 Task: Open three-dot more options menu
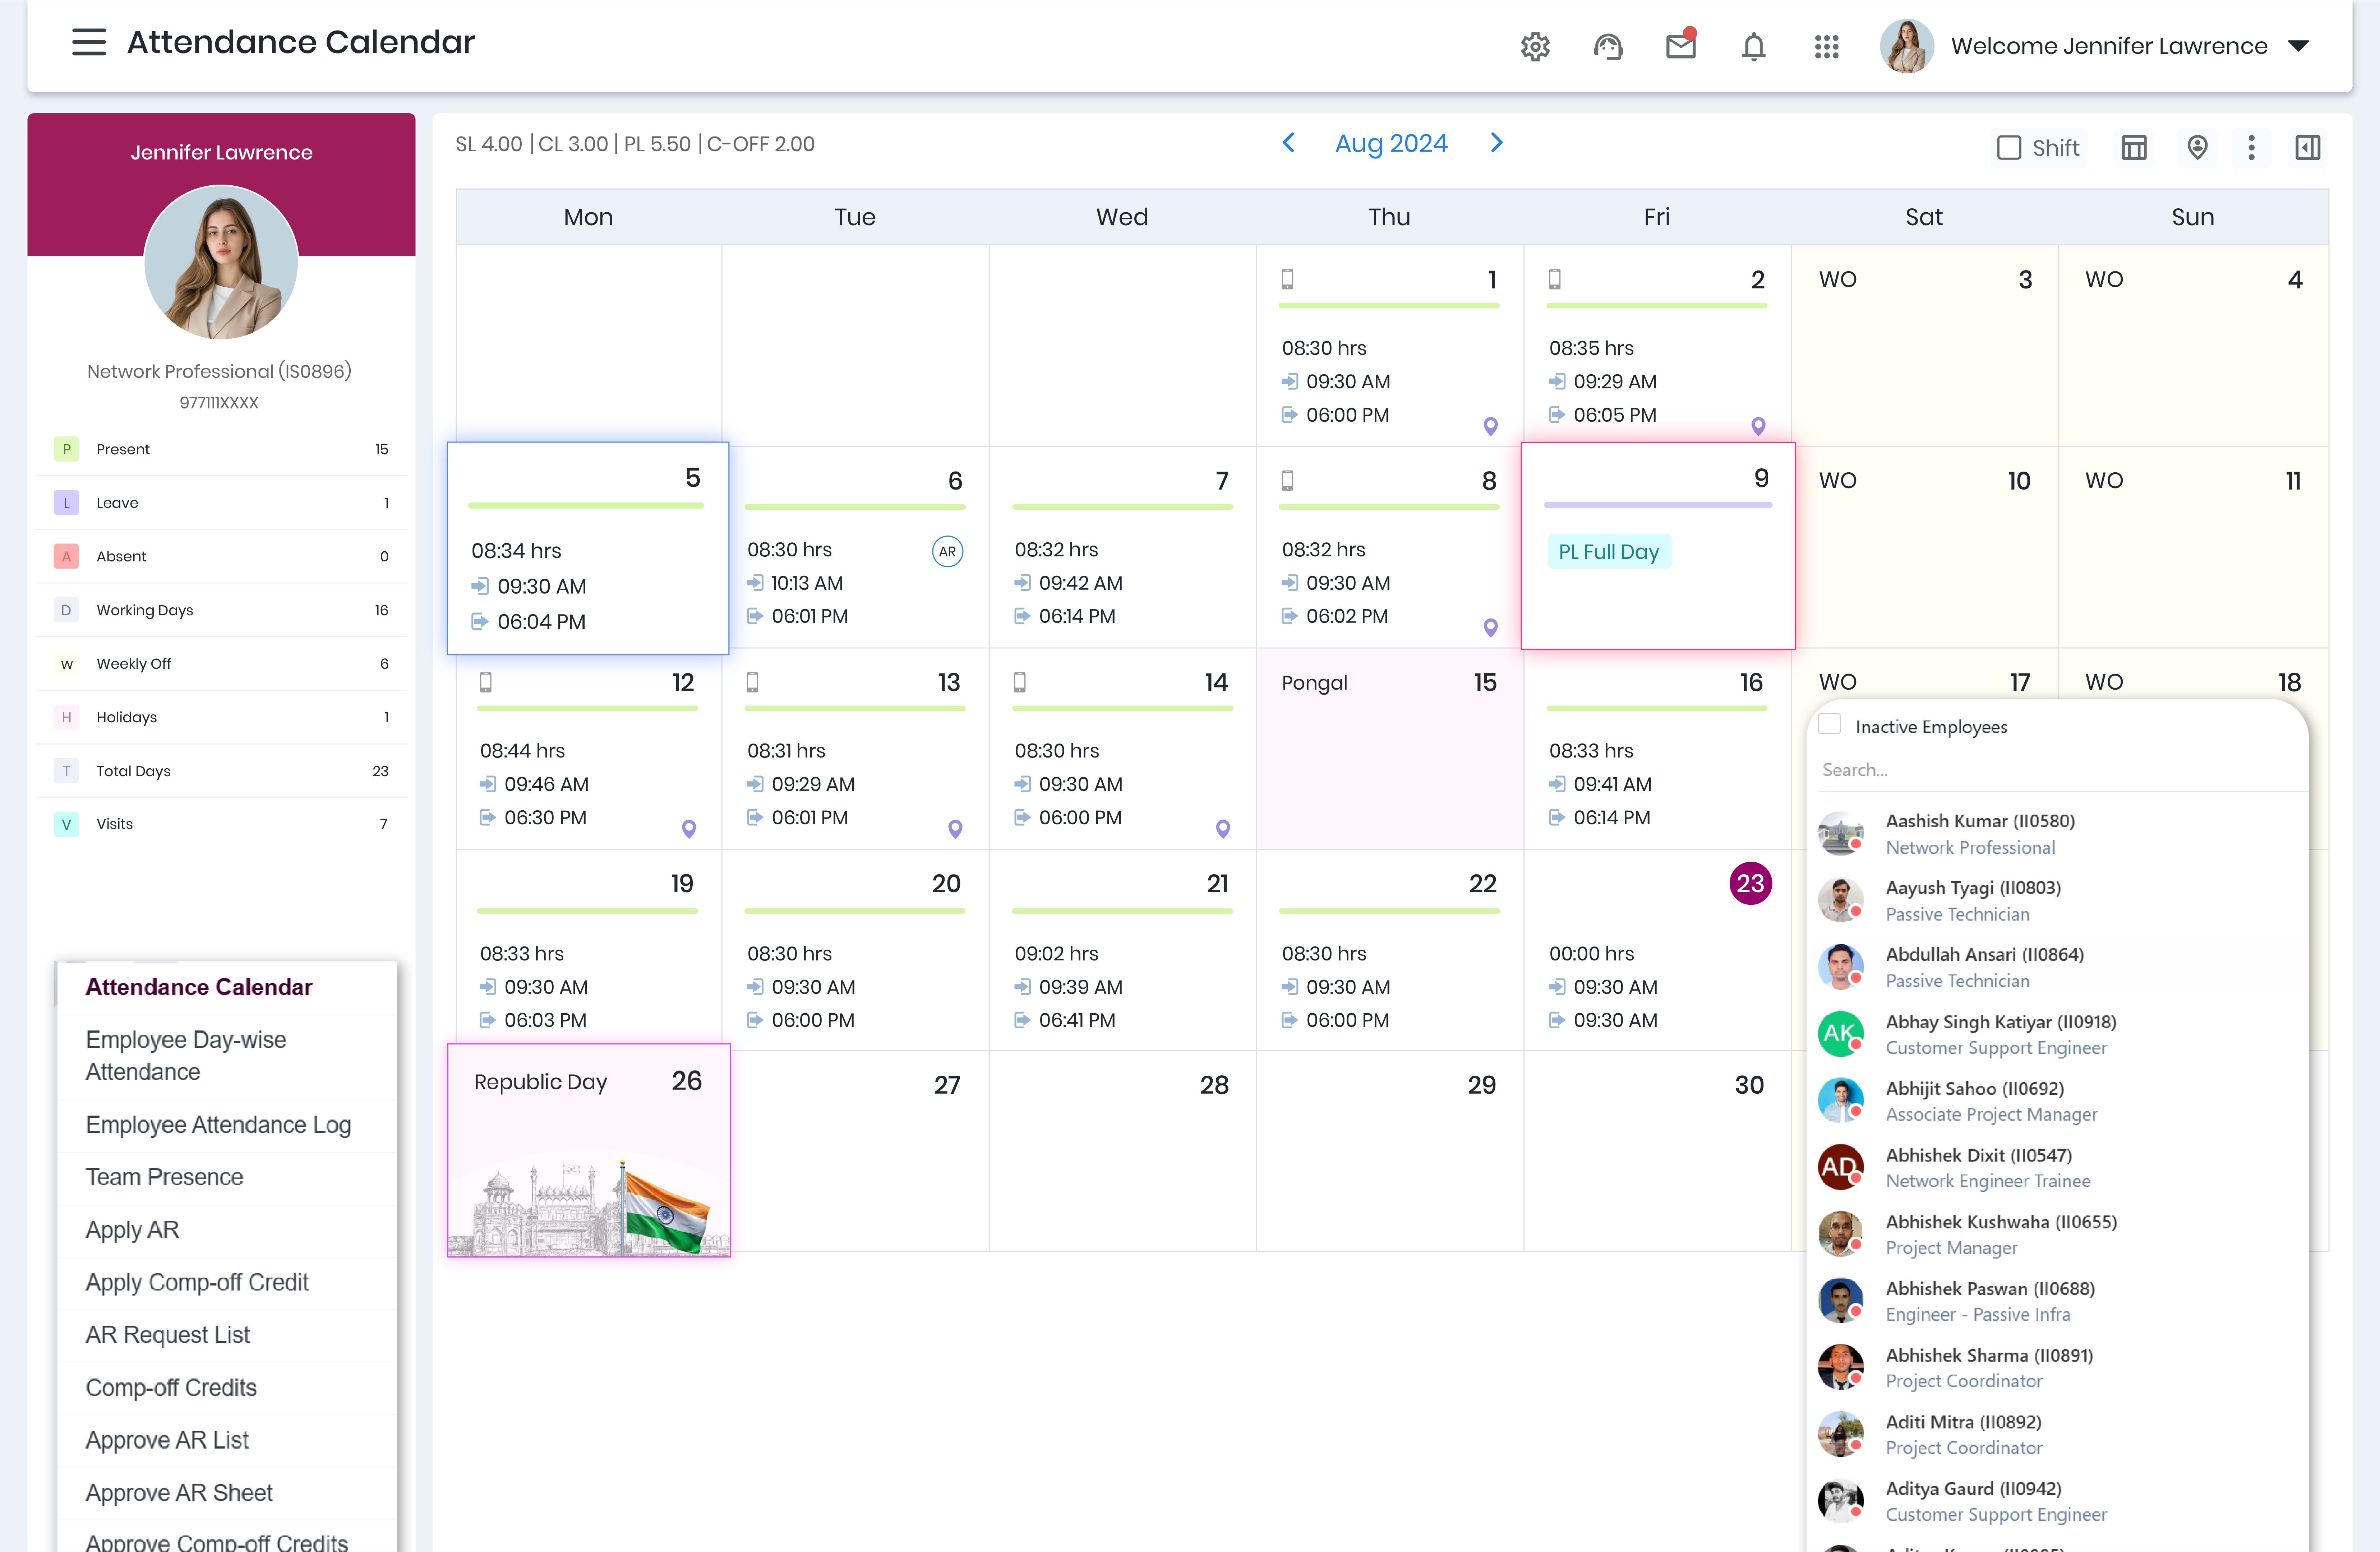coord(2251,148)
